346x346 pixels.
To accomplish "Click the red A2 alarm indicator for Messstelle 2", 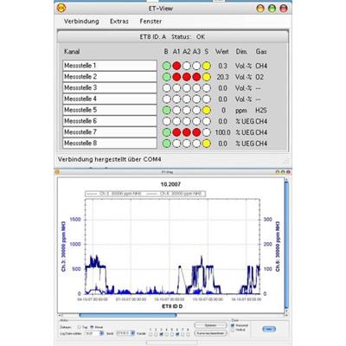I will point(187,77).
